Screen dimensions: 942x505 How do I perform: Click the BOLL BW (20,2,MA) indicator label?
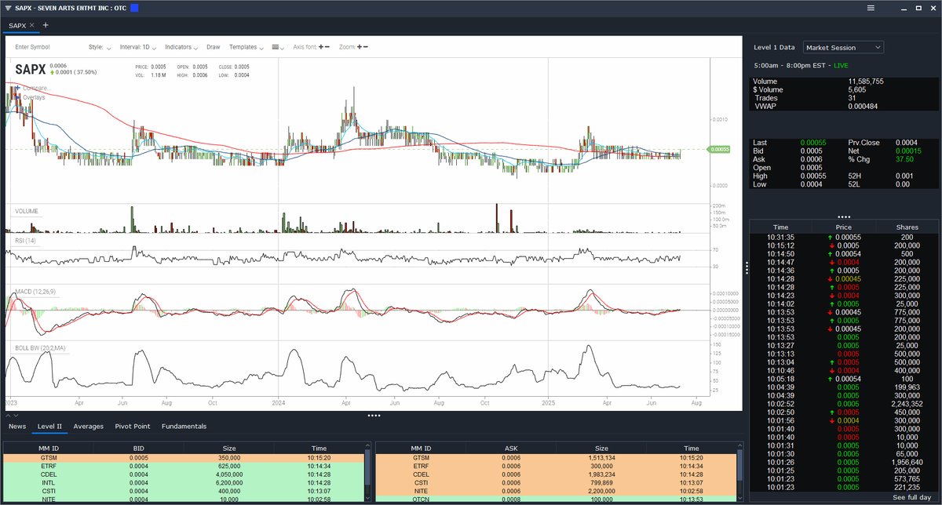tap(42, 347)
